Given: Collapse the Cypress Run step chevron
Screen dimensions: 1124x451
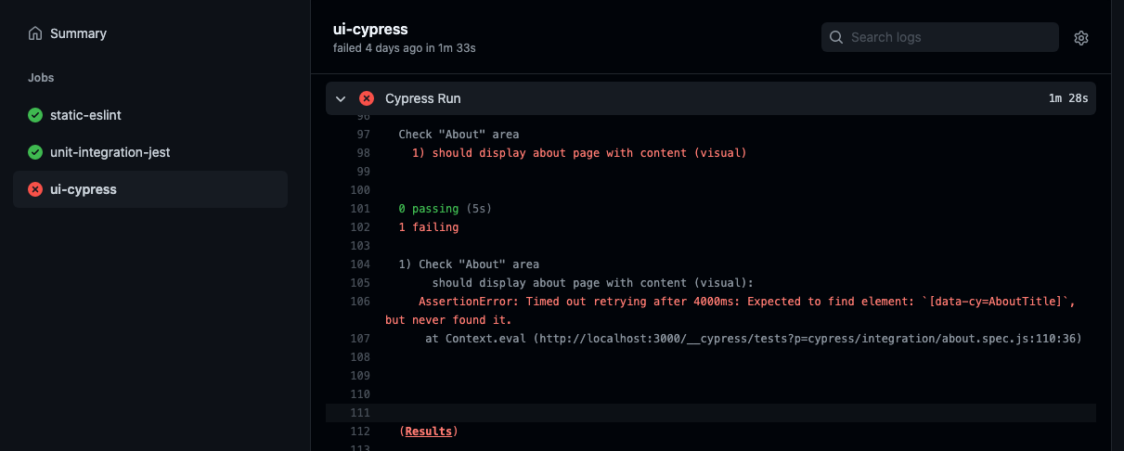Looking at the screenshot, I should [x=341, y=98].
